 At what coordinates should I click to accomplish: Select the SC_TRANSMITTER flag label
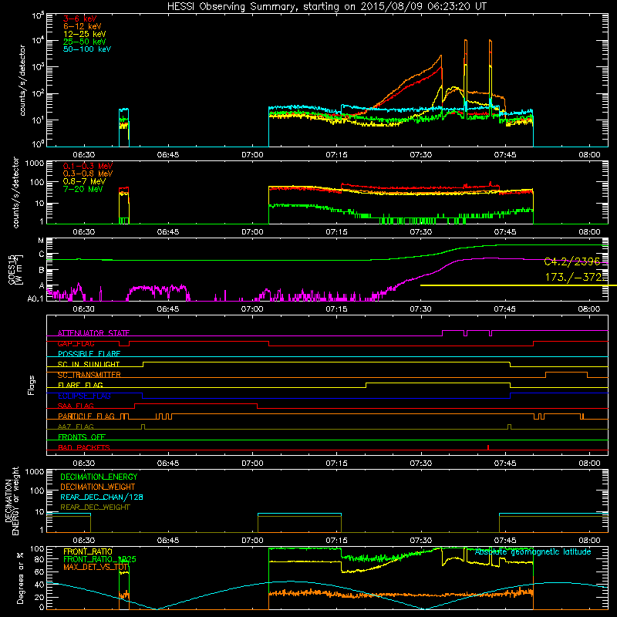pyautogui.click(x=89, y=375)
